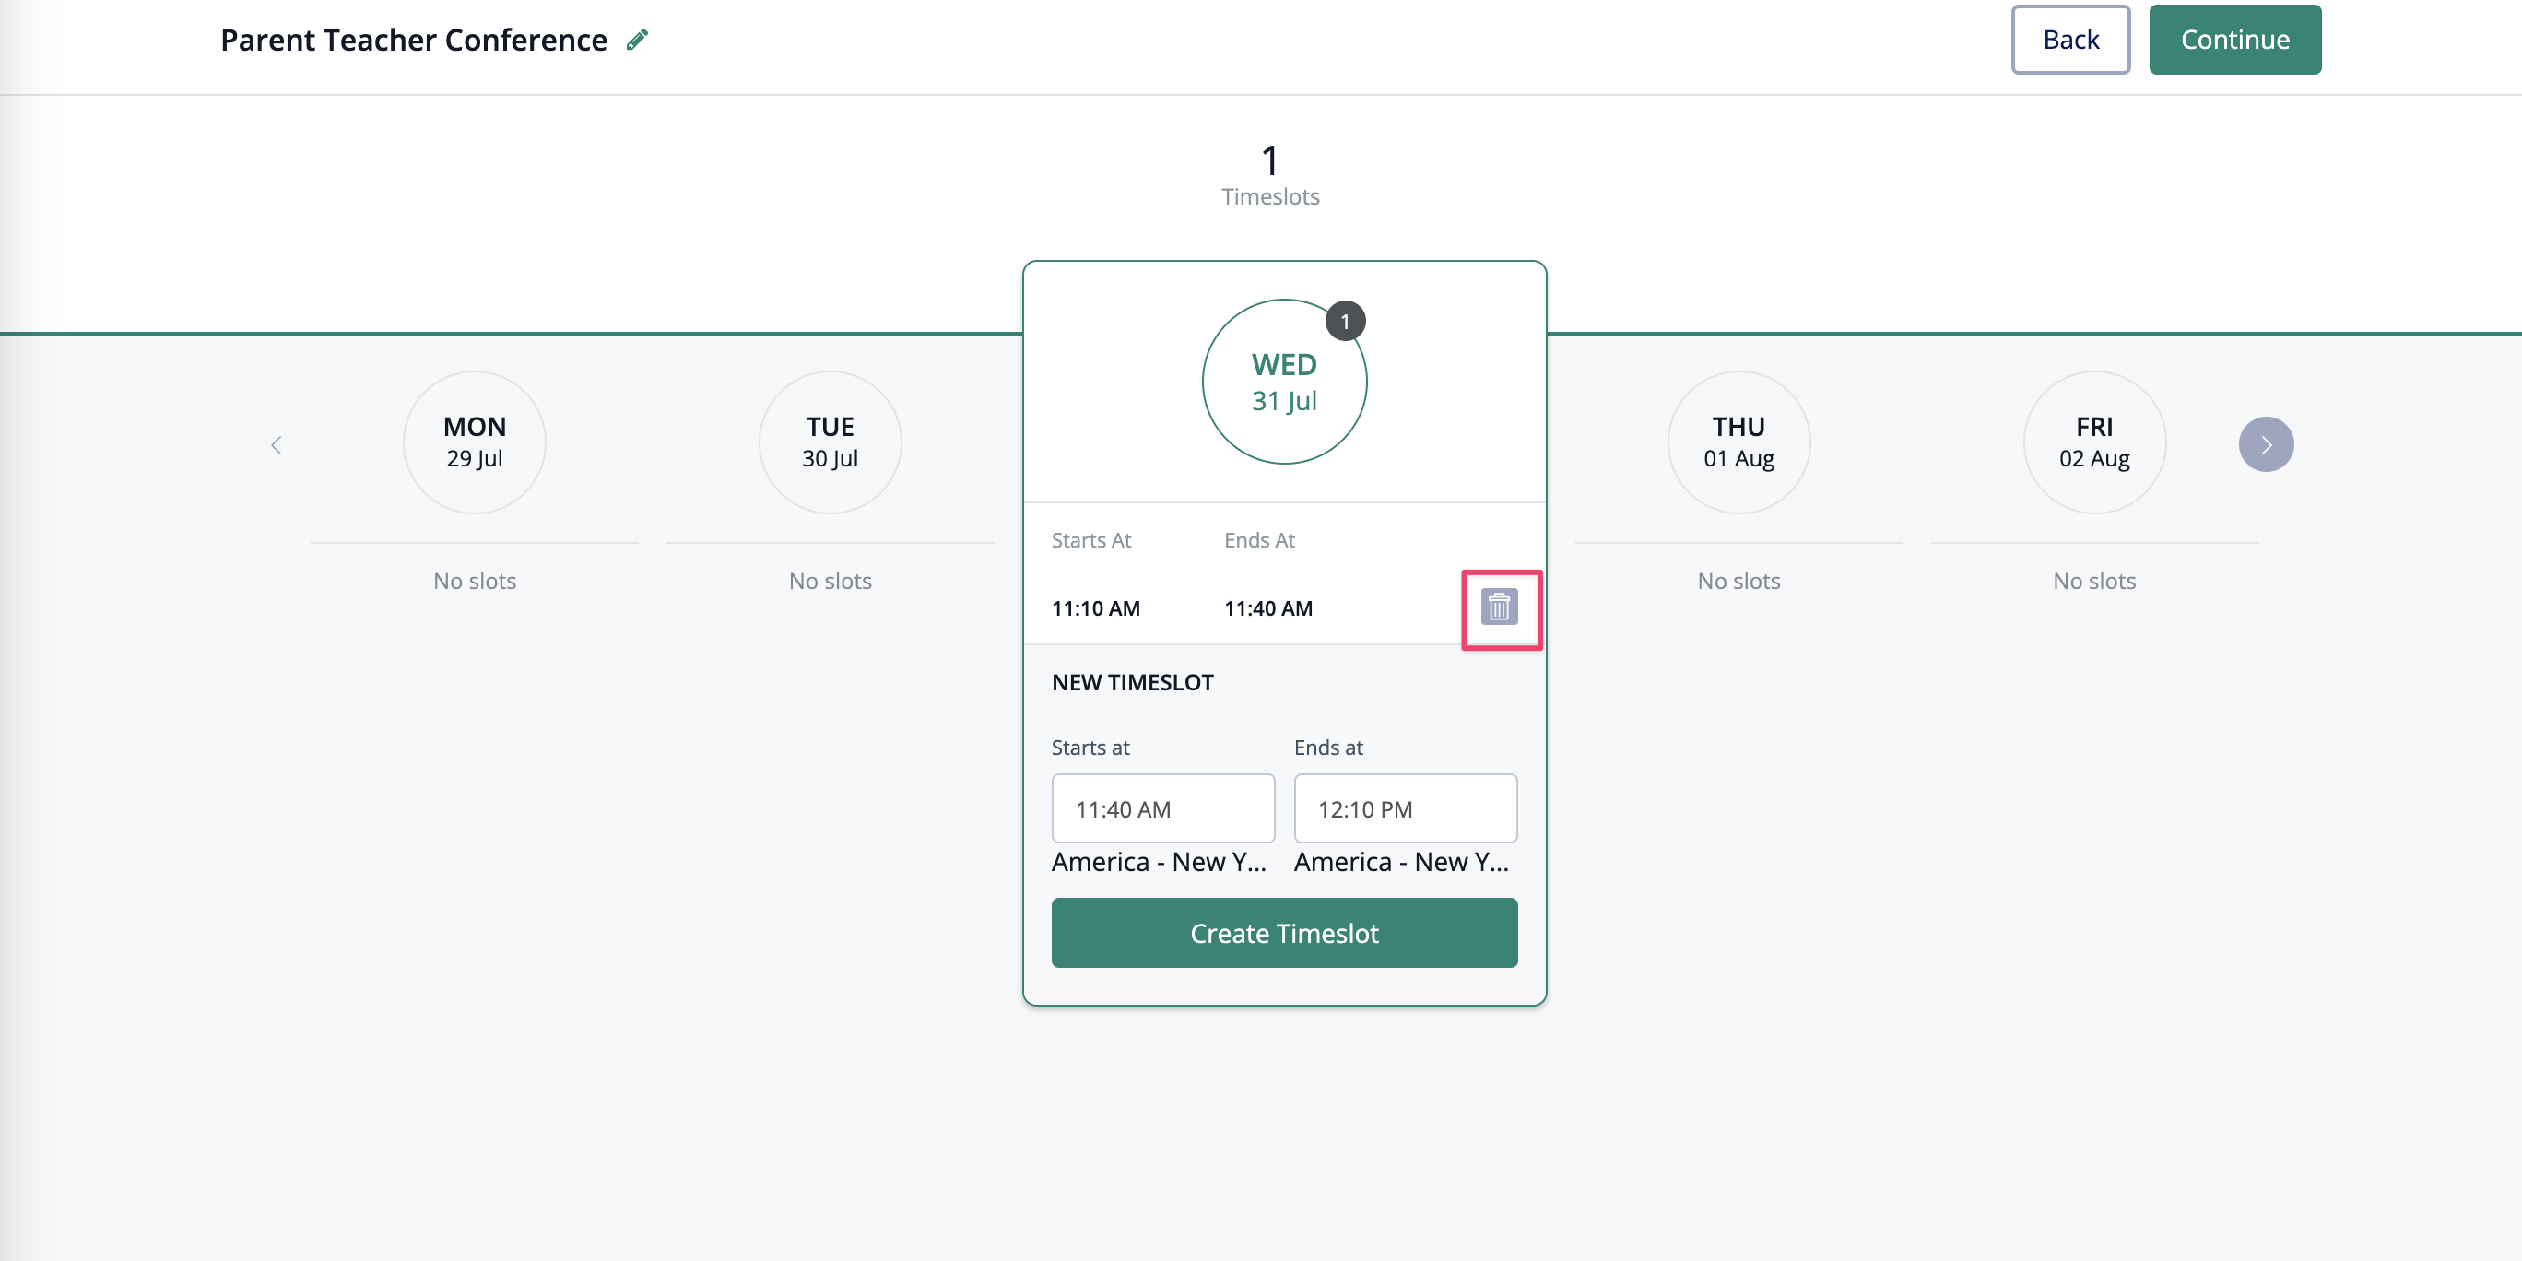Image resolution: width=2522 pixels, height=1261 pixels.
Task: Select Monday 29 Jul day circle
Action: [x=475, y=442]
